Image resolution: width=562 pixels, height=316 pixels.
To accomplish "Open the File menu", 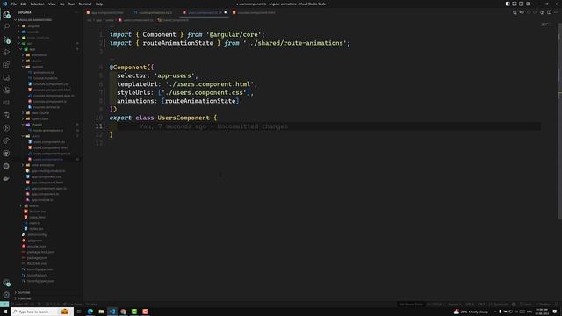I will pos(14,4).
